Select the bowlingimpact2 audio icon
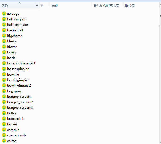The width and height of the screenshot is (161, 144). pyautogui.click(x=4, y=86)
